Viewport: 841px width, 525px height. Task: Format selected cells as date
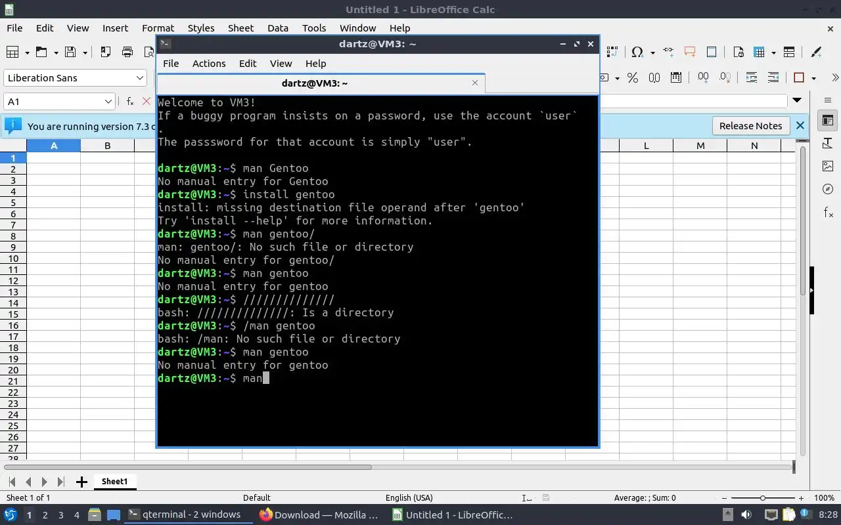(x=676, y=77)
